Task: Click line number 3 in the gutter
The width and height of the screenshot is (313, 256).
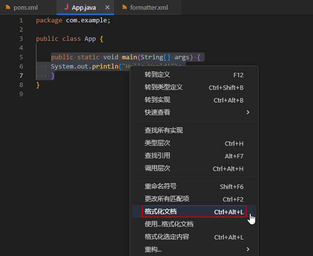Action: pyautogui.click(x=21, y=38)
